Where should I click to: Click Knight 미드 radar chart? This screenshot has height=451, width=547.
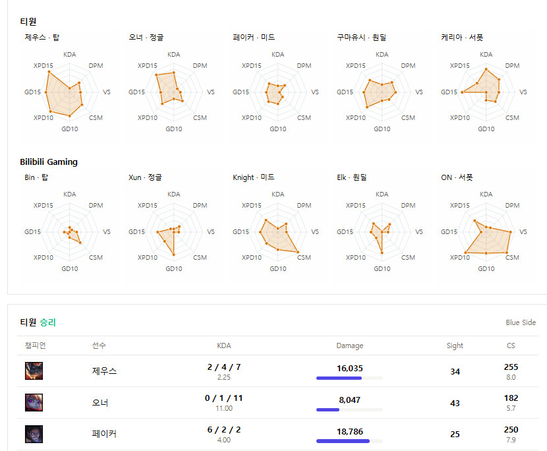278,232
